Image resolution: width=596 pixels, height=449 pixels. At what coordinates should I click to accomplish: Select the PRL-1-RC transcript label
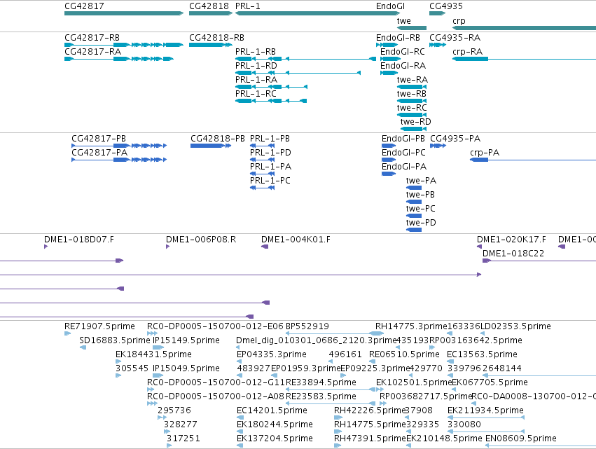click(x=256, y=94)
